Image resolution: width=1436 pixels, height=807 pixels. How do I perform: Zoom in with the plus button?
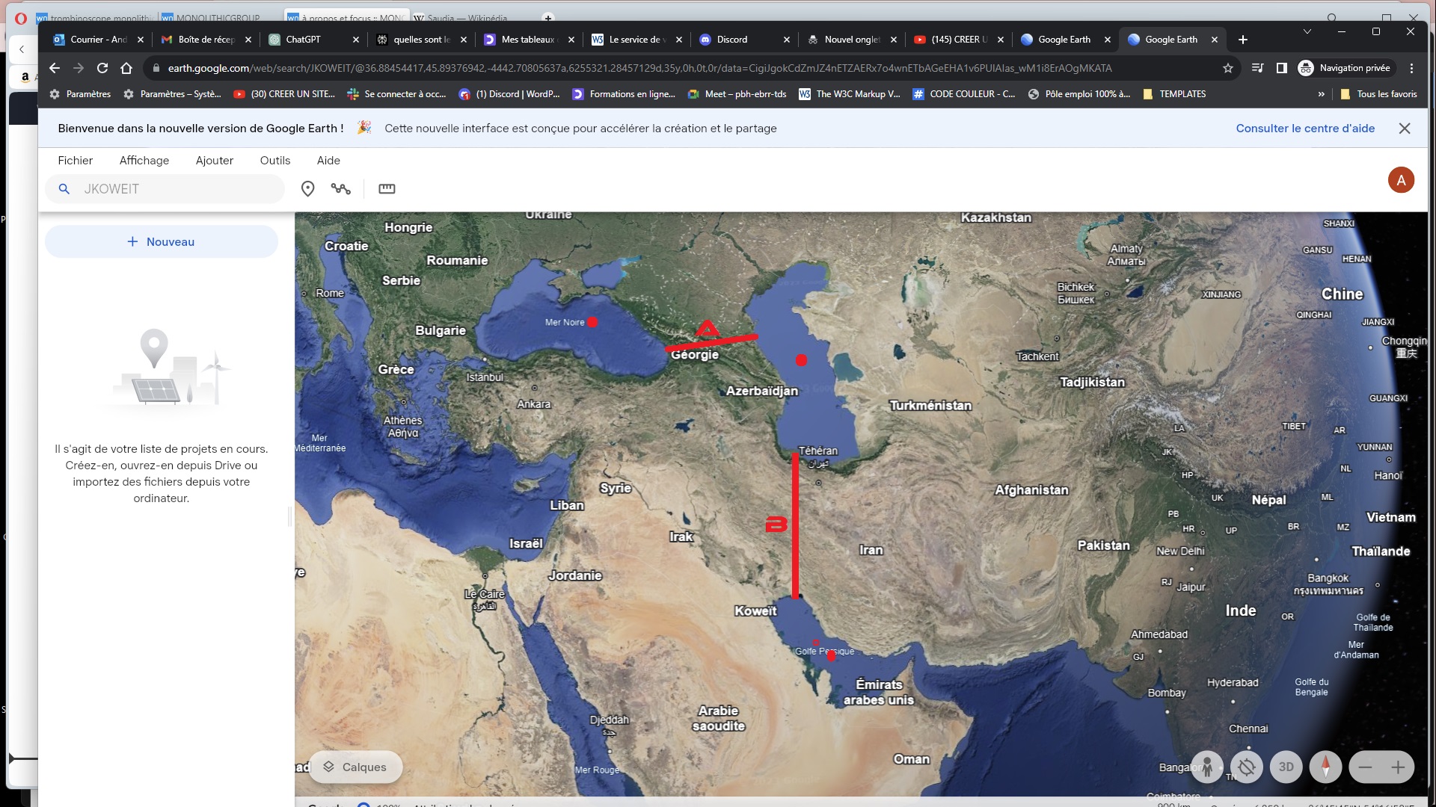coord(1398,767)
